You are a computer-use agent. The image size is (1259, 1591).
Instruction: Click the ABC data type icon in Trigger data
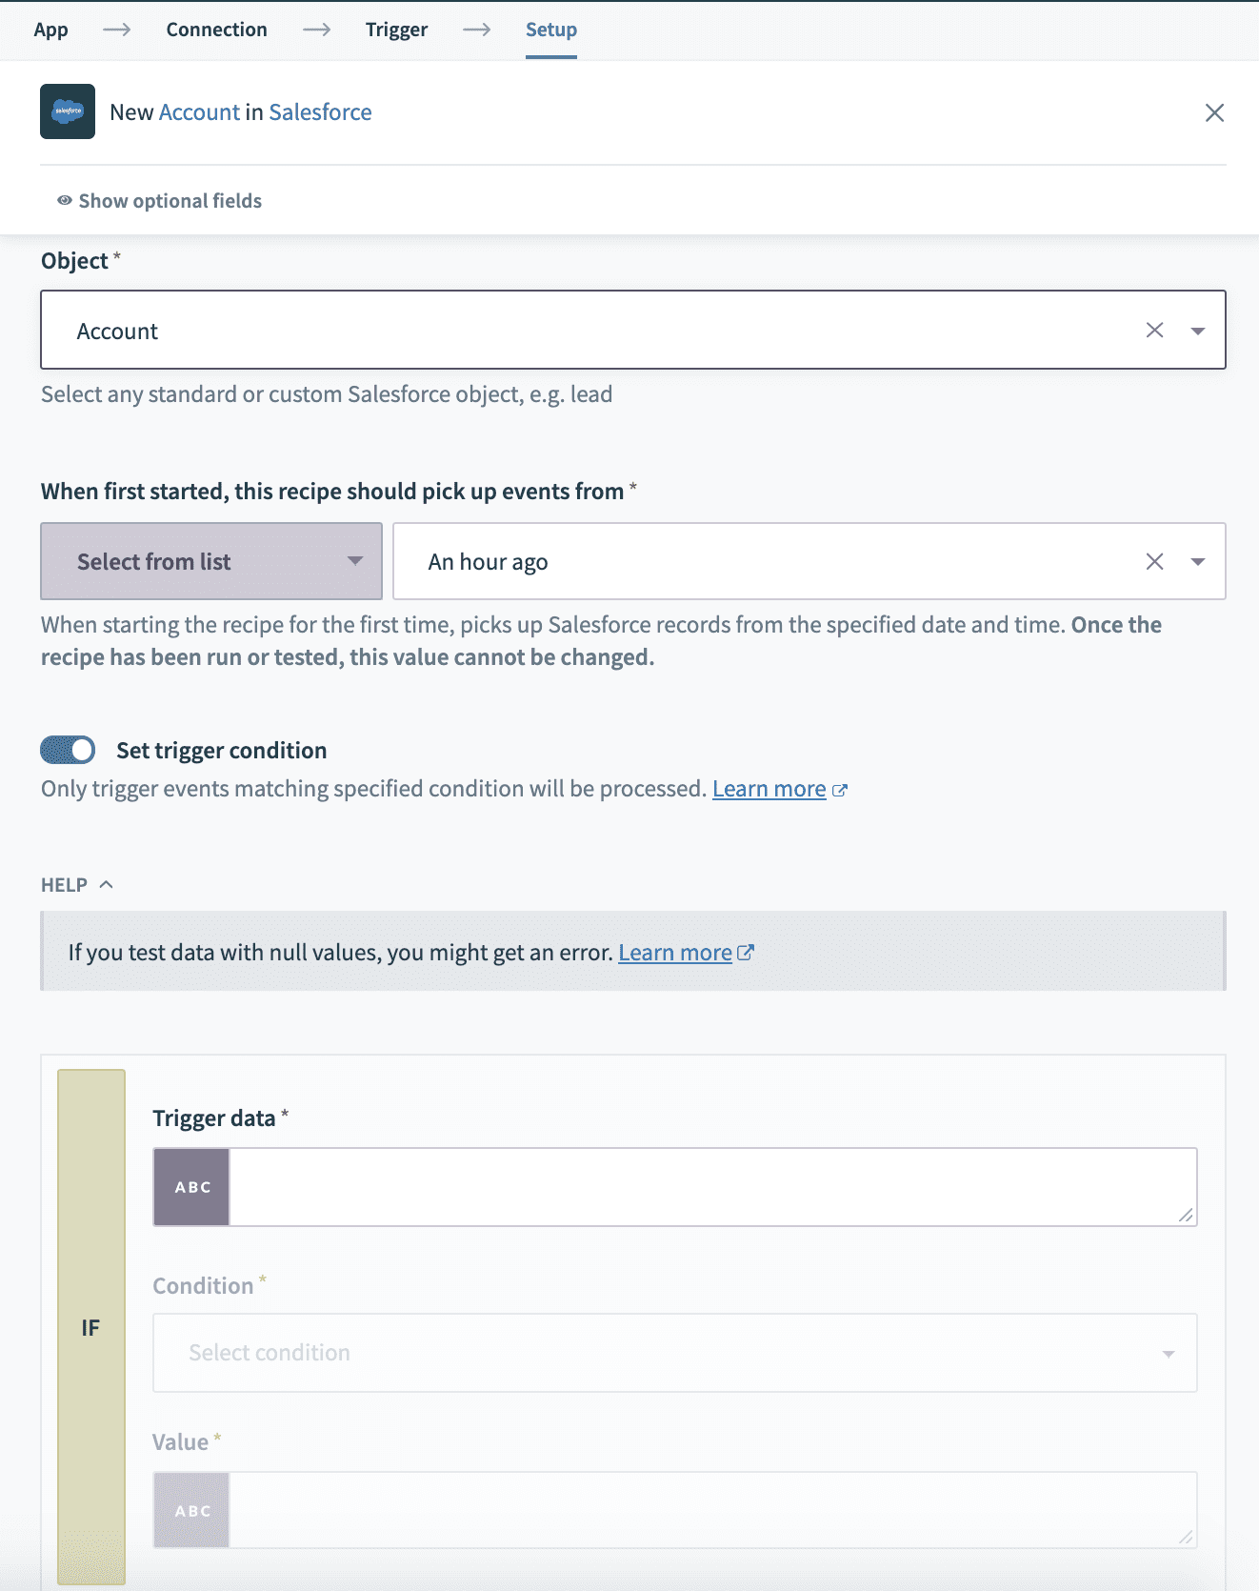tap(190, 1186)
